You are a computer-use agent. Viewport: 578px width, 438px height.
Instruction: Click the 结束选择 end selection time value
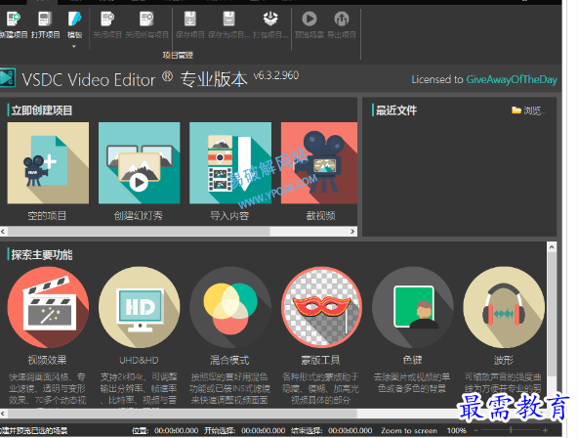(351, 430)
